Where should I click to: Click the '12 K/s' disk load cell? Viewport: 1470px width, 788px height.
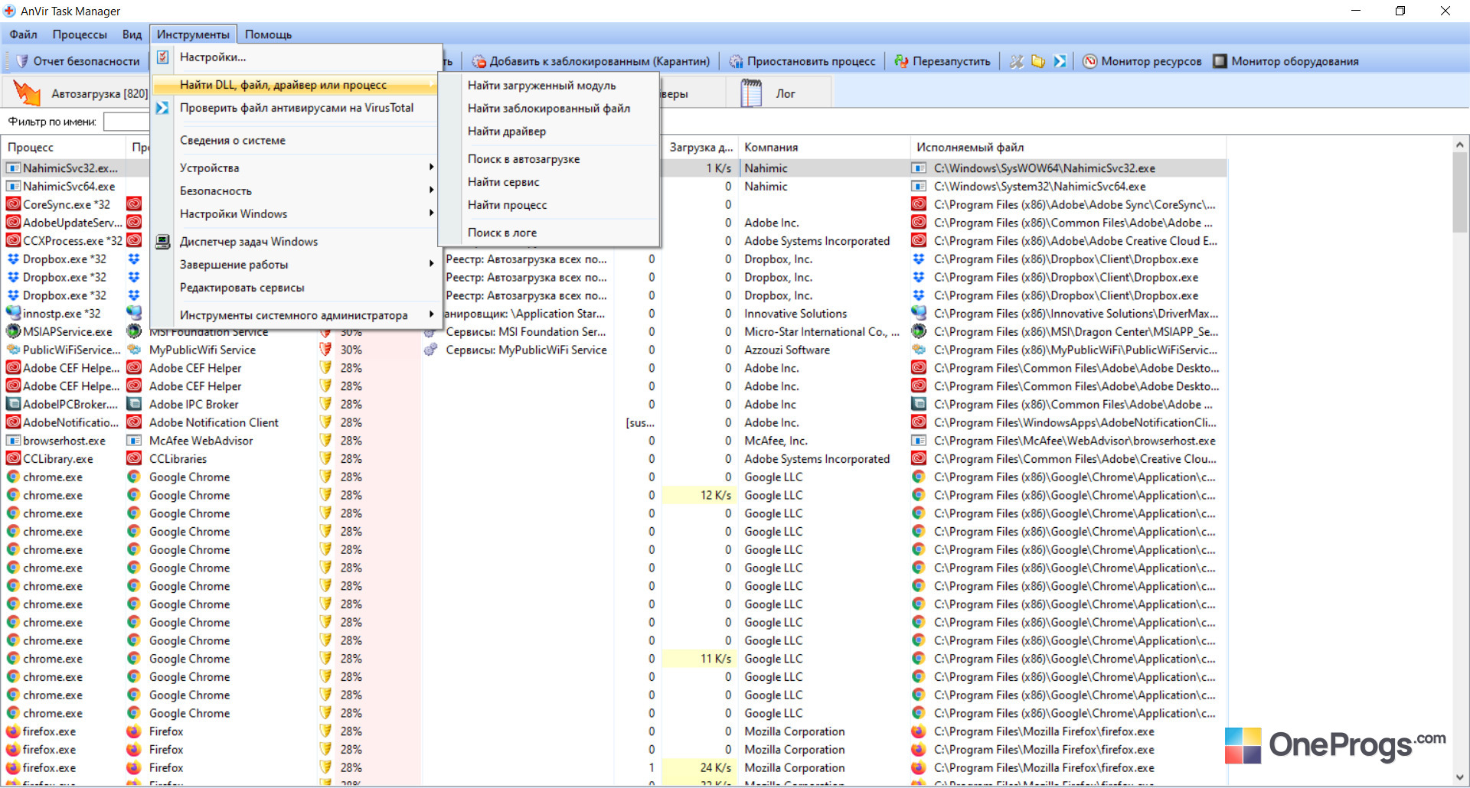click(699, 496)
